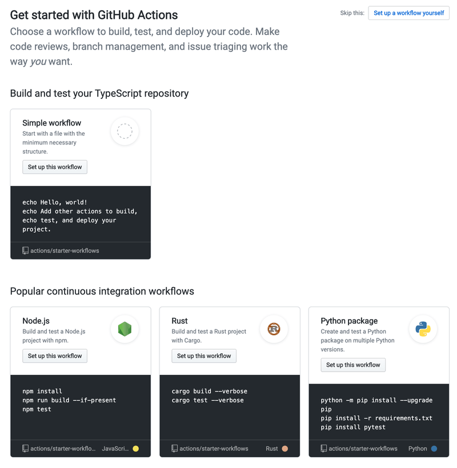Click the repository book icon on Simple workflow card

click(x=24, y=250)
